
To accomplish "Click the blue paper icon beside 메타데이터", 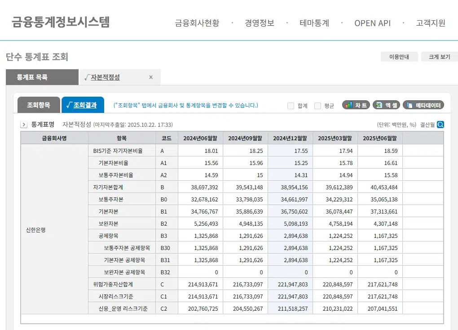I will (x=410, y=104).
